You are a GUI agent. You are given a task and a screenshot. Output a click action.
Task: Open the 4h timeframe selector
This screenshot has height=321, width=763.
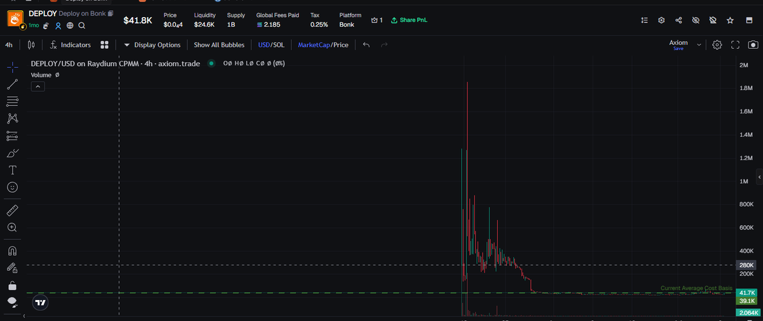tap(8, 45)
